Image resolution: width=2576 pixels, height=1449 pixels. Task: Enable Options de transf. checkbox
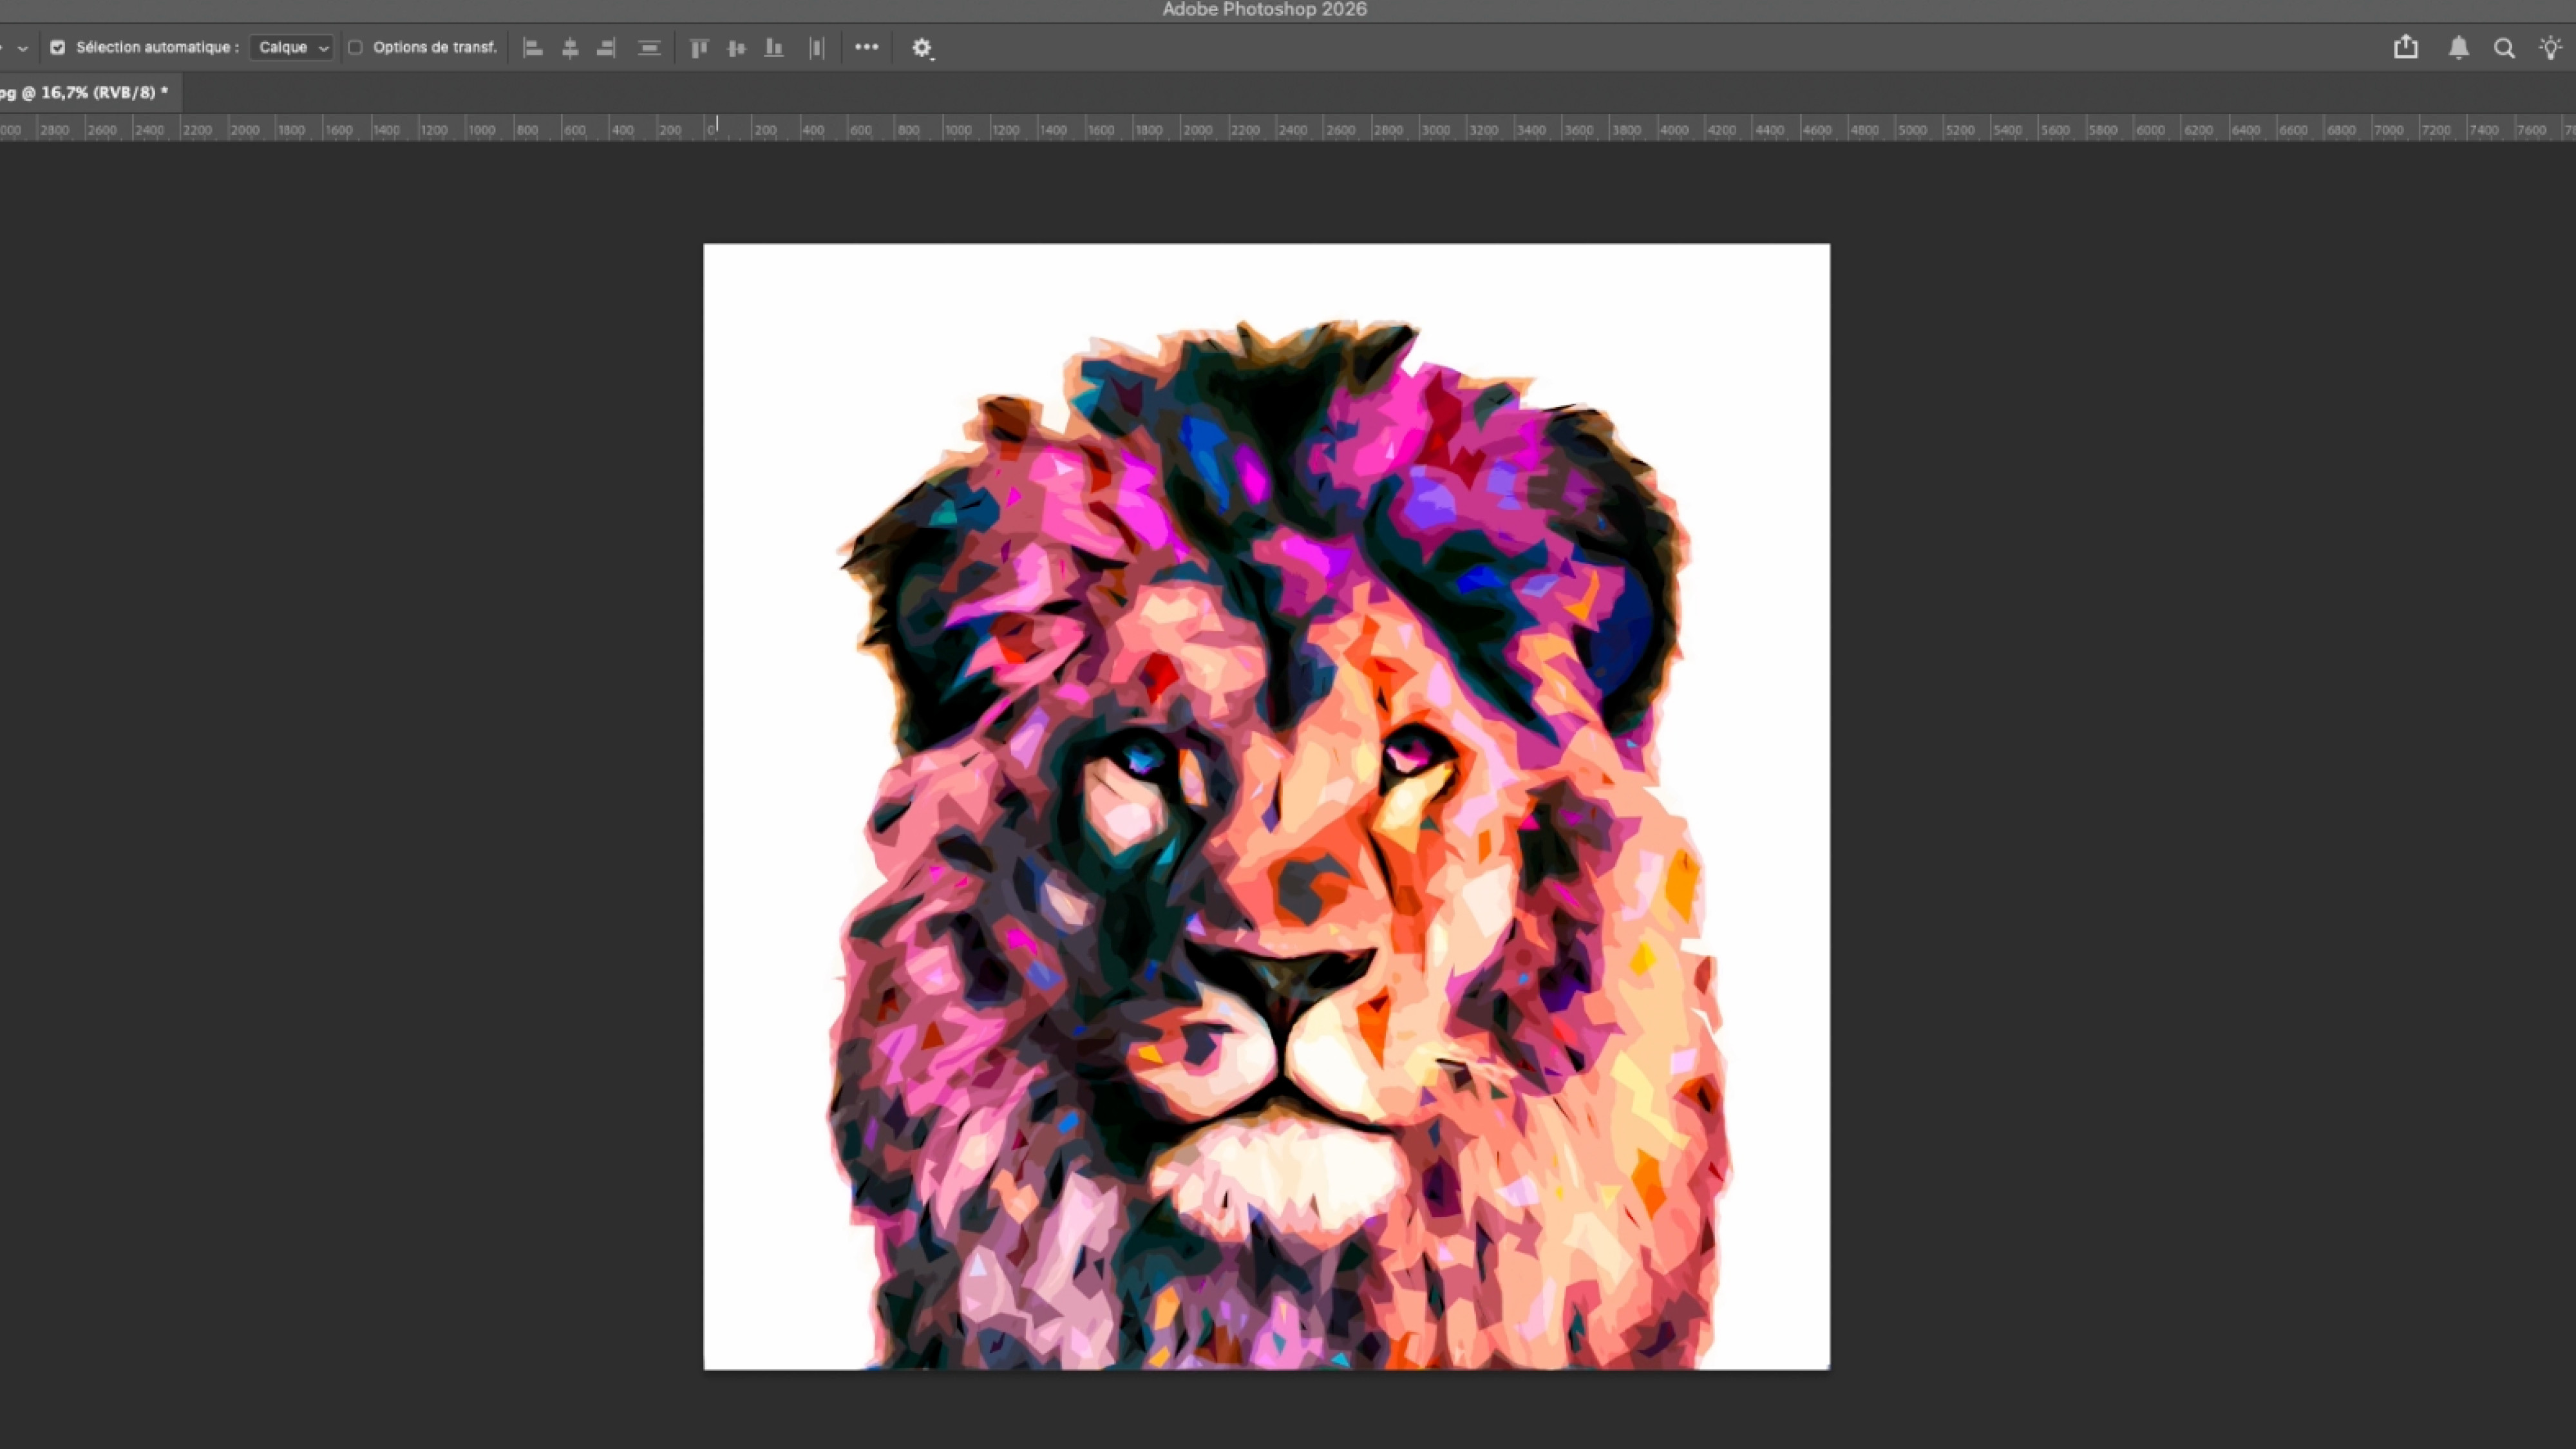(355, 47)
